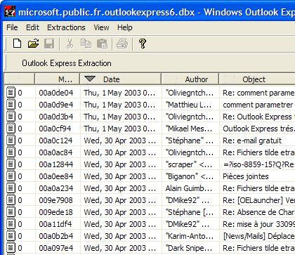Viewport: 295px width, 255px height.
Task: Open the File menu
Action: pos(12,27)
